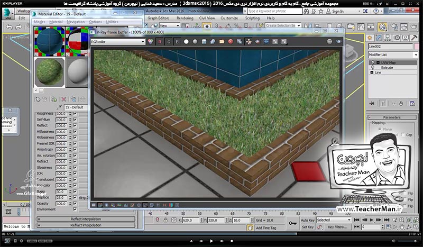Image resolution: width=423 pixels, height=247 pixels.
Task: Open the Customize menu
Action: click(229, 18)
